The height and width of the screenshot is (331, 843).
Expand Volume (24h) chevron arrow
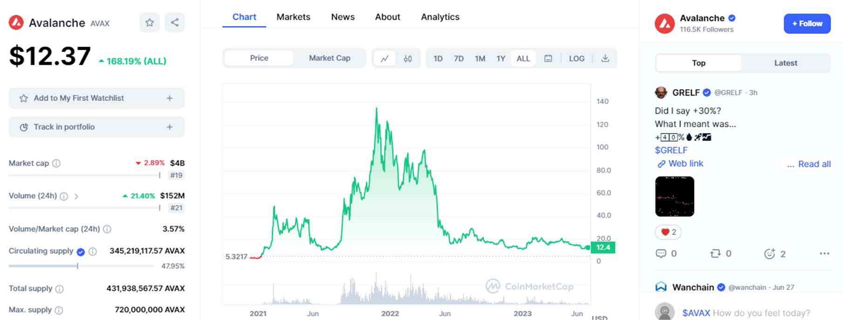76,196
